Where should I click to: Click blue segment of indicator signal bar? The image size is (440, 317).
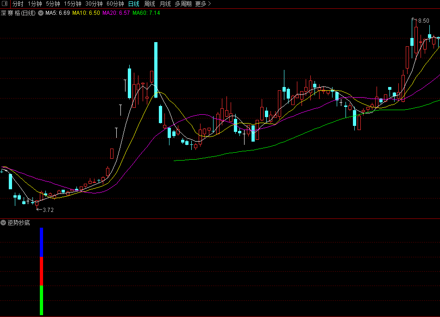[42, 242]
